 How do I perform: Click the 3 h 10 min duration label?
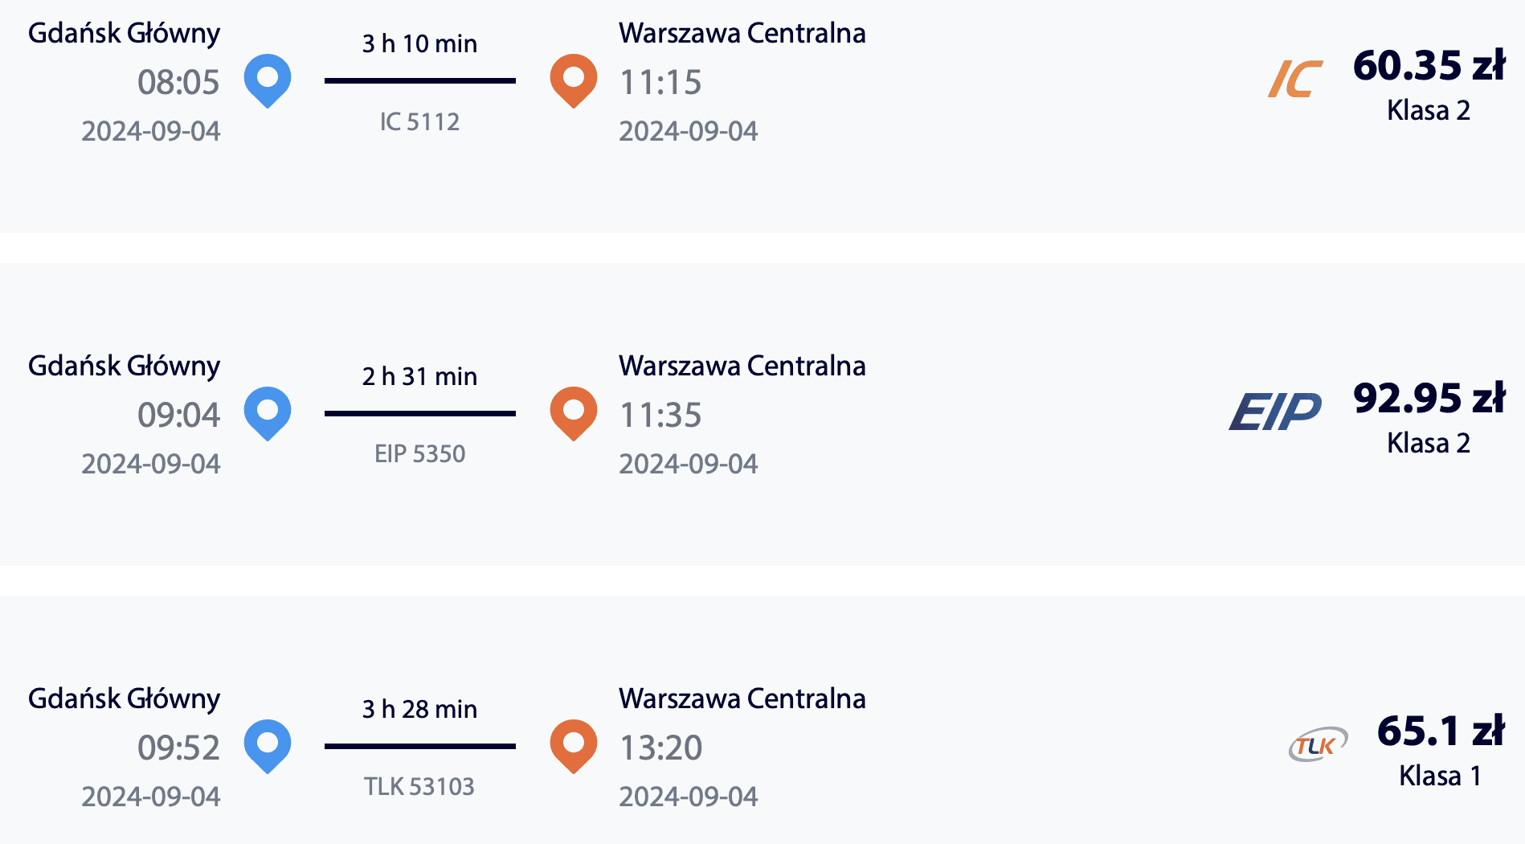pos(419,44)
